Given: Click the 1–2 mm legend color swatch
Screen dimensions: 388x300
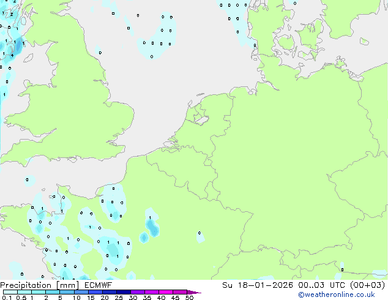Looking at the screenshot, I should click(x=39, y=292).
